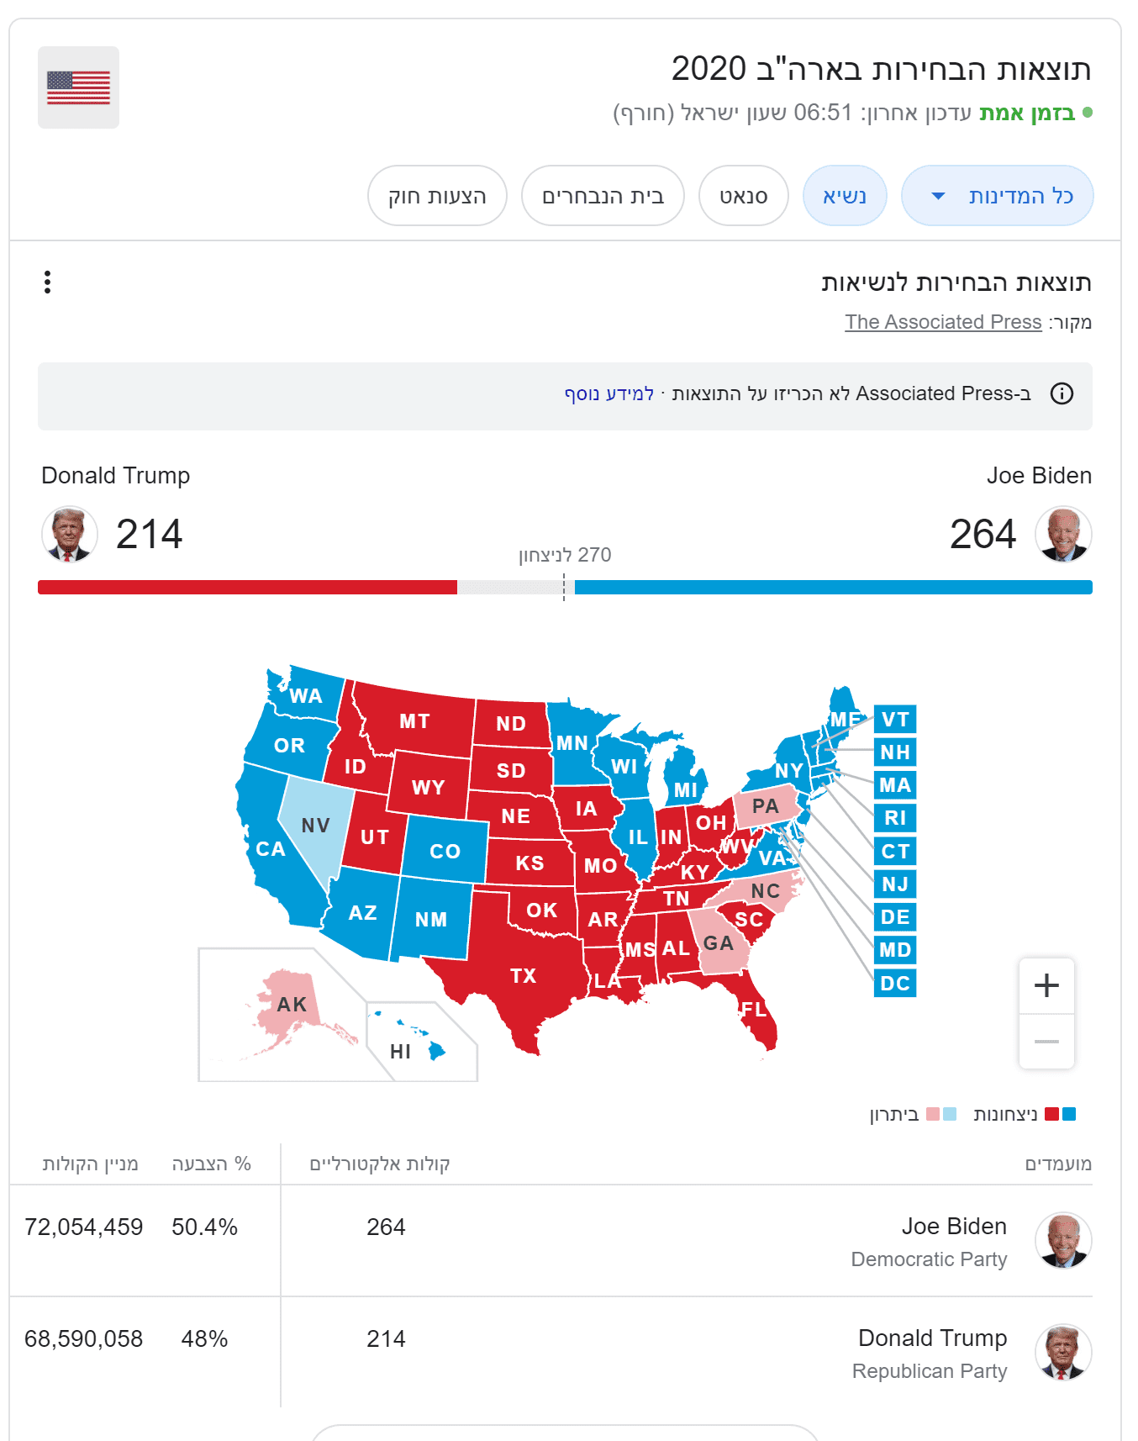
Task: Open The Associated Press source link
Action: pyautogui.click(x=943, y=322)
